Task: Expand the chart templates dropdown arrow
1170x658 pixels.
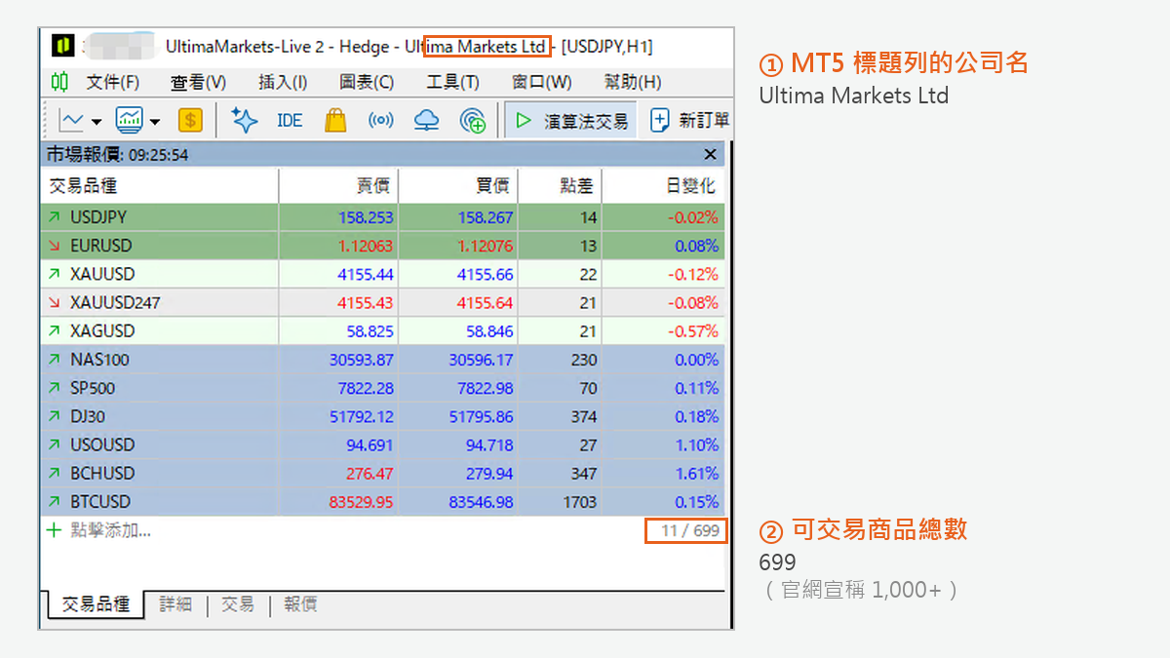Action: click(155, 122)
